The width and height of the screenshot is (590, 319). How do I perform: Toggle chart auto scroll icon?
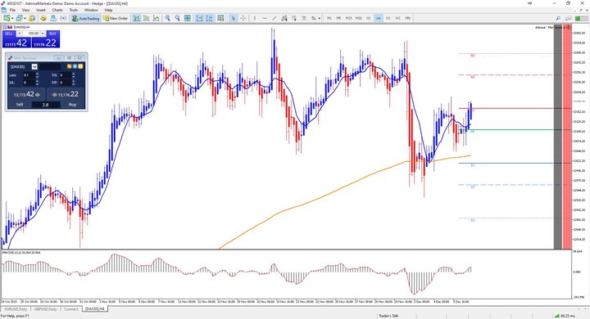(x=199, y=18)
